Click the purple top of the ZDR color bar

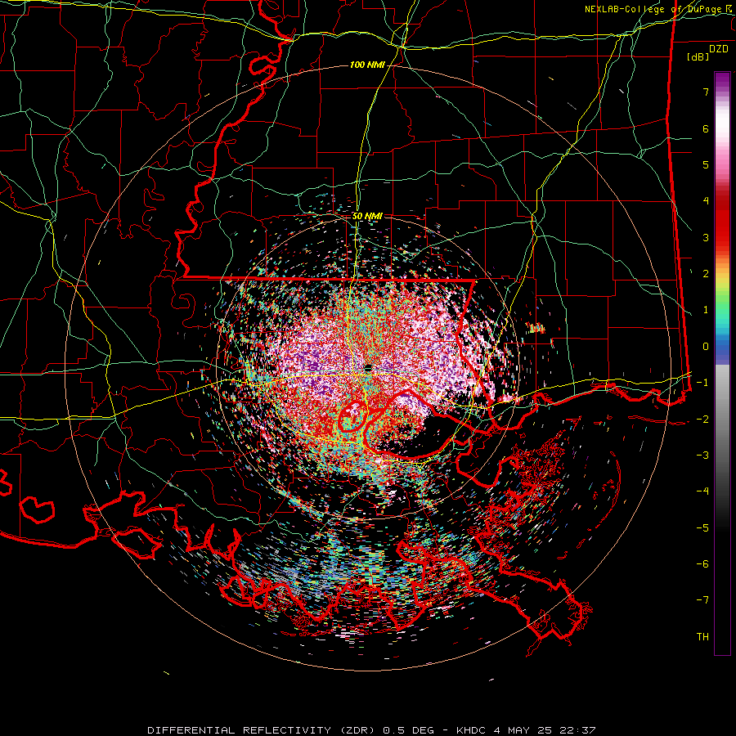[x=722, y=80]
